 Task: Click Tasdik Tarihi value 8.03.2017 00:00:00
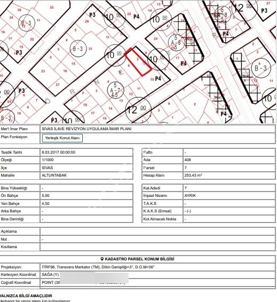pyautogui.click(x=59, y=153)
